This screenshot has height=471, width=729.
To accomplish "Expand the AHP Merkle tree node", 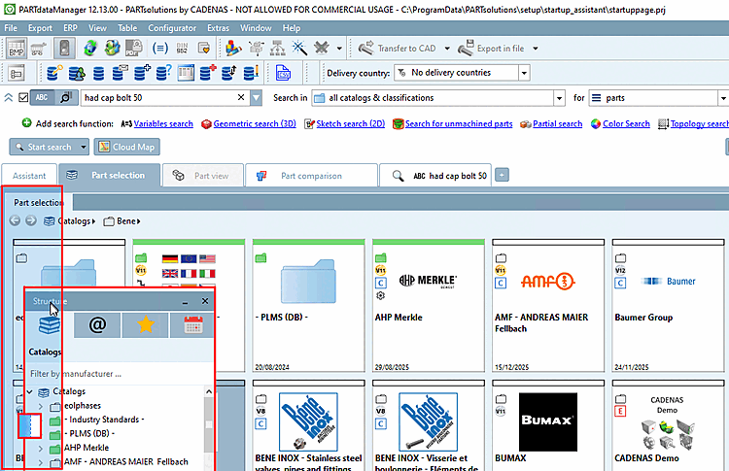I will (41, 449).
